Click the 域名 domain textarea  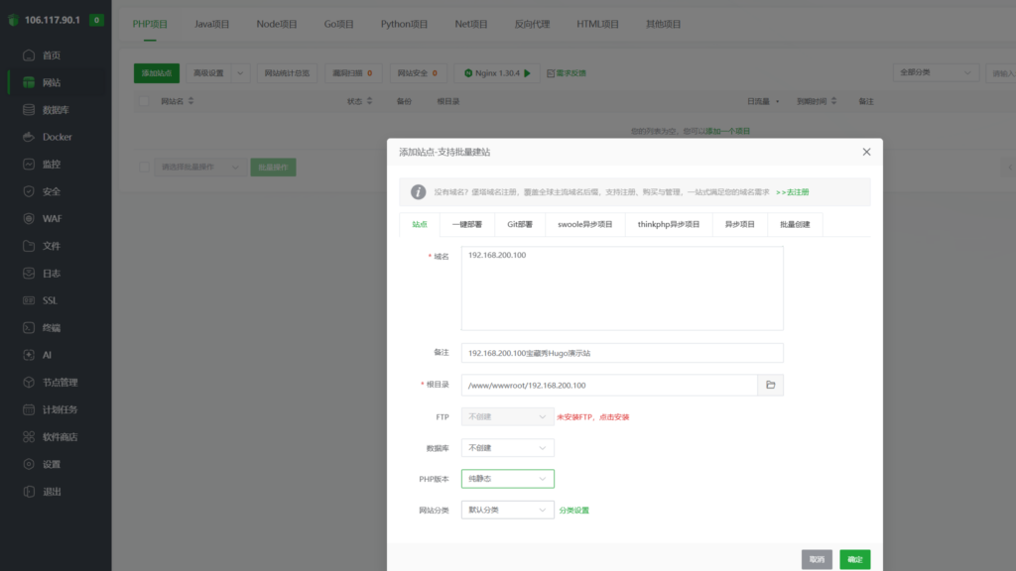coord(622,288)
